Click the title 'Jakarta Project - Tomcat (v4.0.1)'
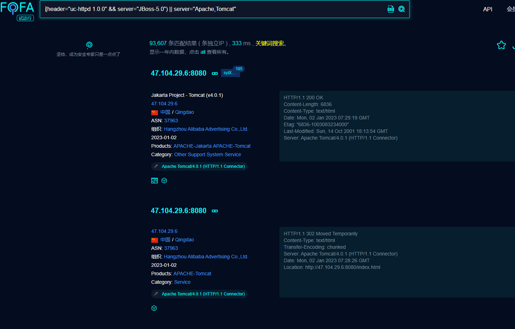 point(187,95)
